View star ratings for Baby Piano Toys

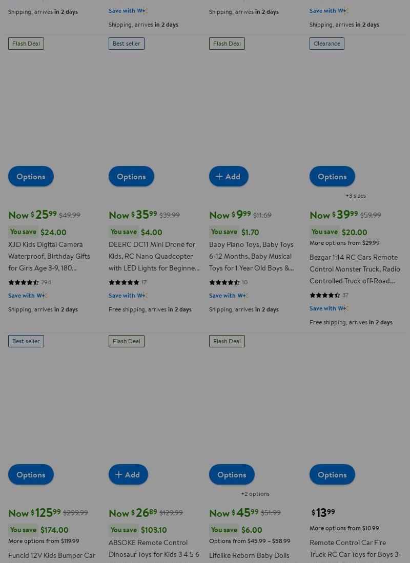224,282
